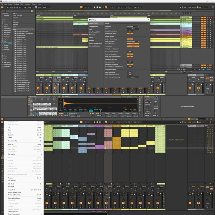Screen dimensions: 215x215
Task: Adjust the Zoom percentage slider in Display settings
Action: (133, 29)
